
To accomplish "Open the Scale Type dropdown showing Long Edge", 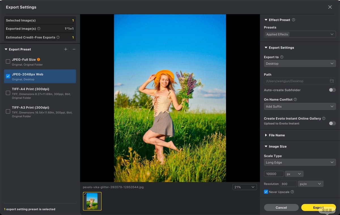I will (300, 162).
